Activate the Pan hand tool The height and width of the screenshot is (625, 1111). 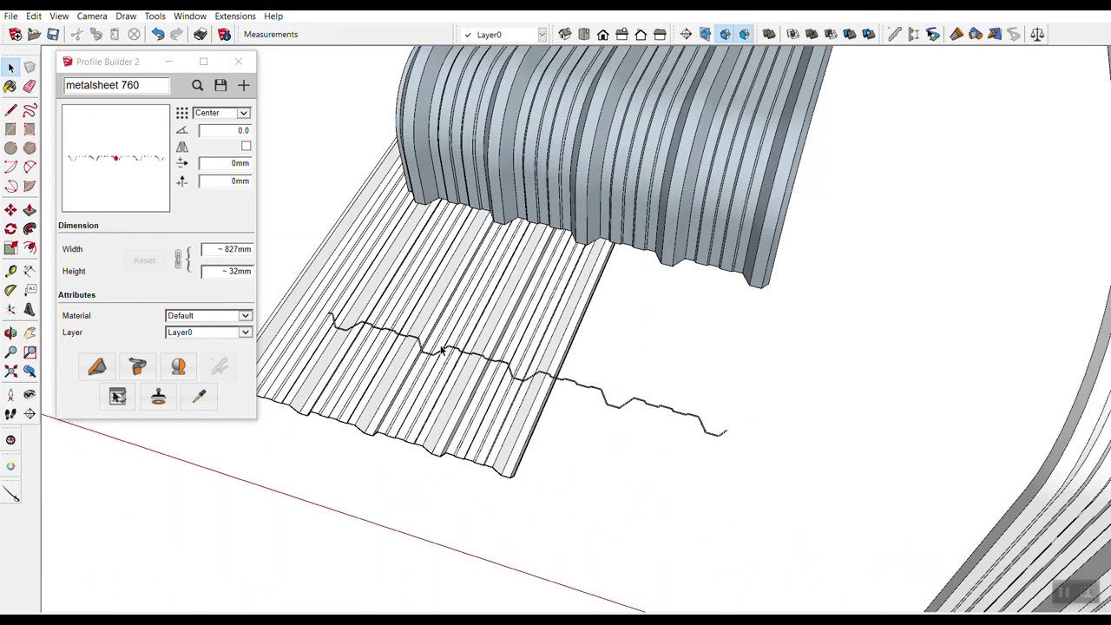(x=30, y=333)
